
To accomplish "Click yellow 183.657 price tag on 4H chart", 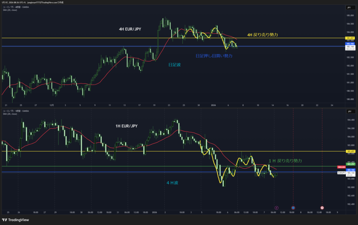I will [350, 38].
